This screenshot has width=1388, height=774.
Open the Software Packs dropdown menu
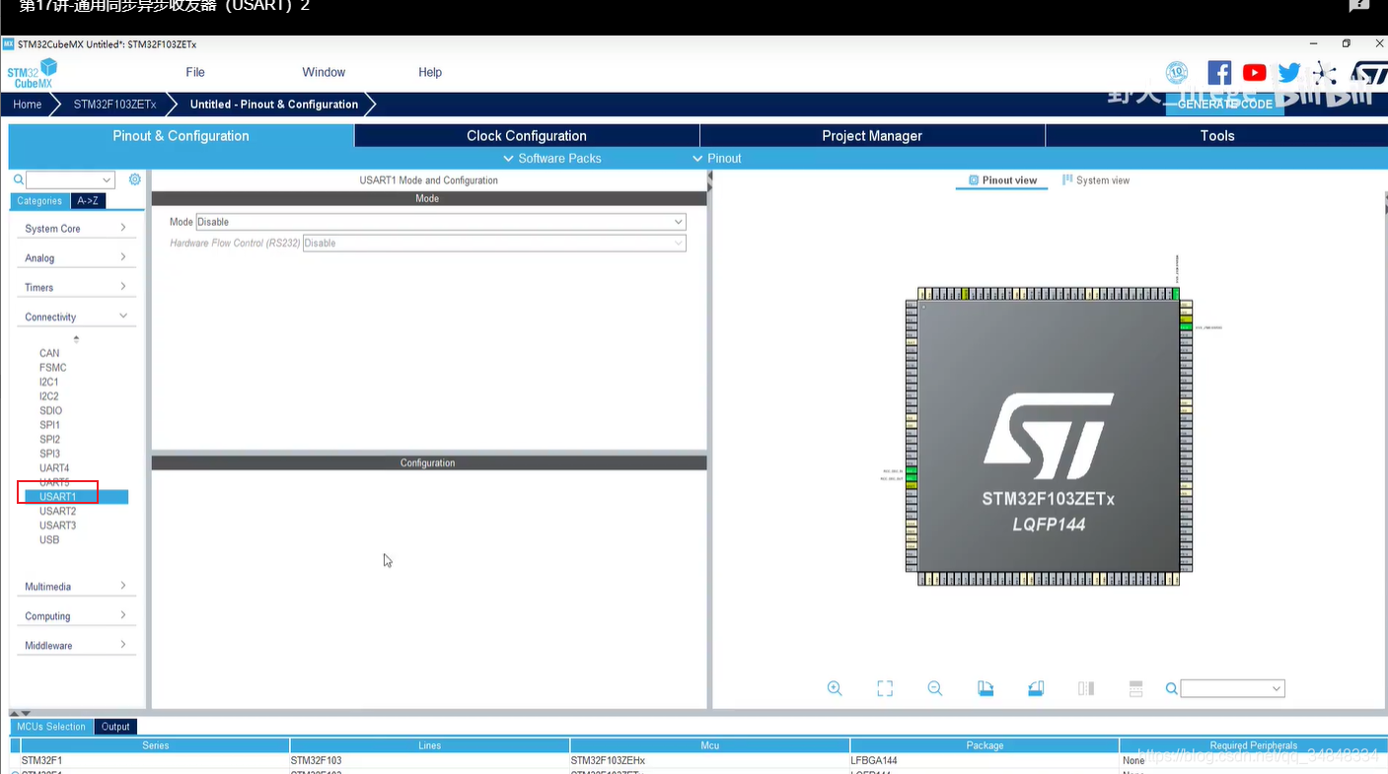pos(551,158)
